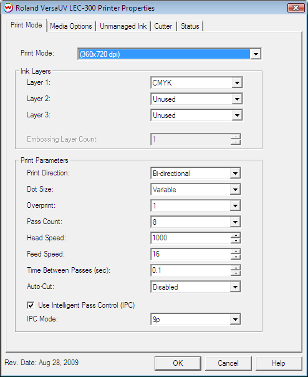This screenshot has width=308, height=377.
Task: Switch to the Cutter tab
Action: [163, 26]
